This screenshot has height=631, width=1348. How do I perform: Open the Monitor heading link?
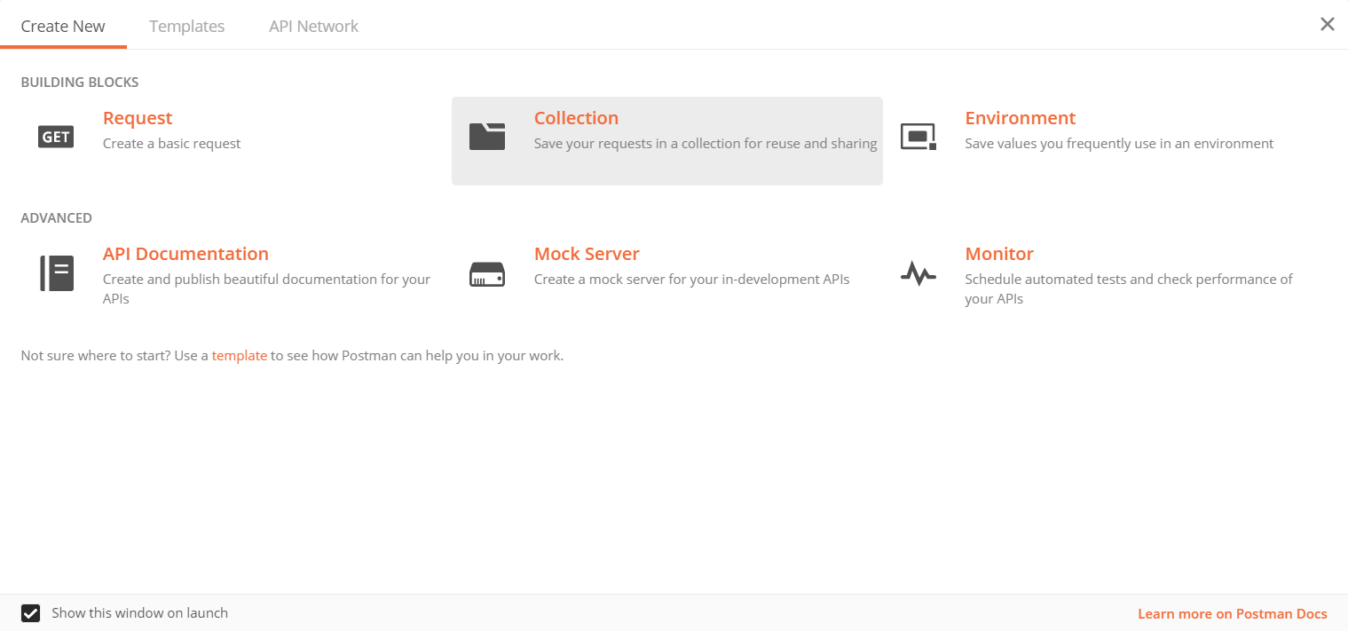[x=999, y=254]
